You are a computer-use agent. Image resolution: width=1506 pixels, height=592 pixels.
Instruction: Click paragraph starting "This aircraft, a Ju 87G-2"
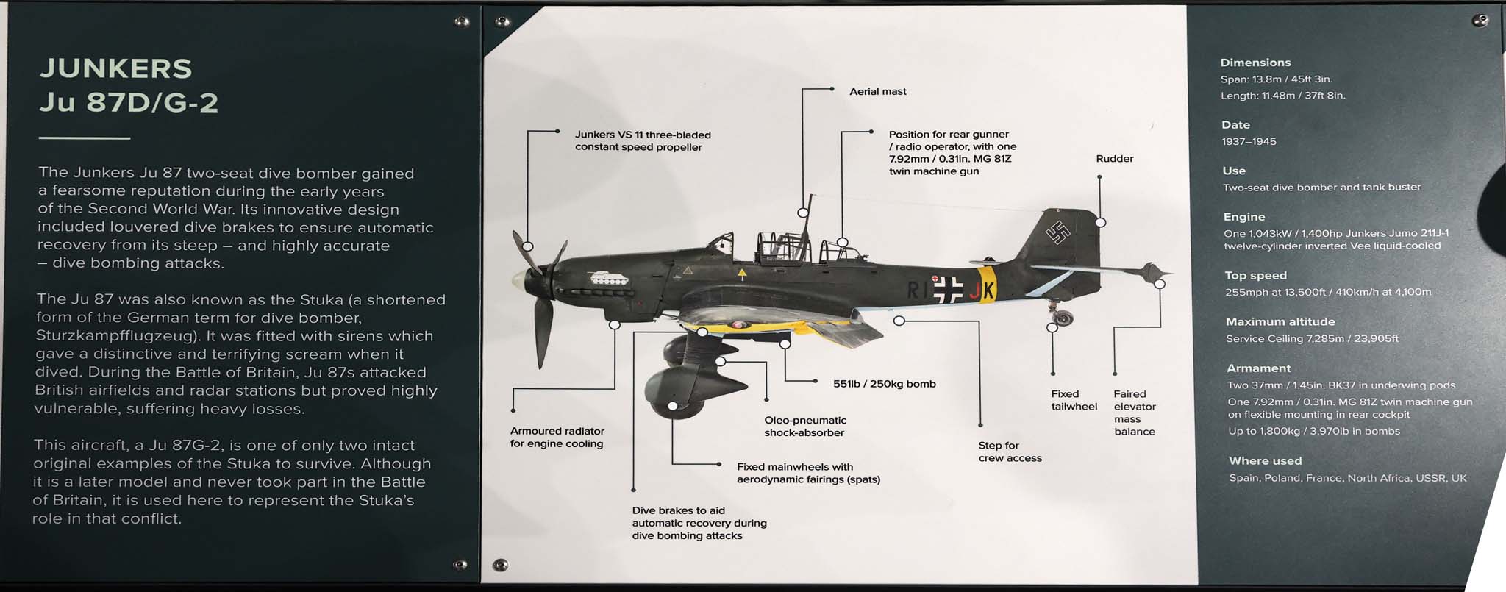(x=232, y=482)
